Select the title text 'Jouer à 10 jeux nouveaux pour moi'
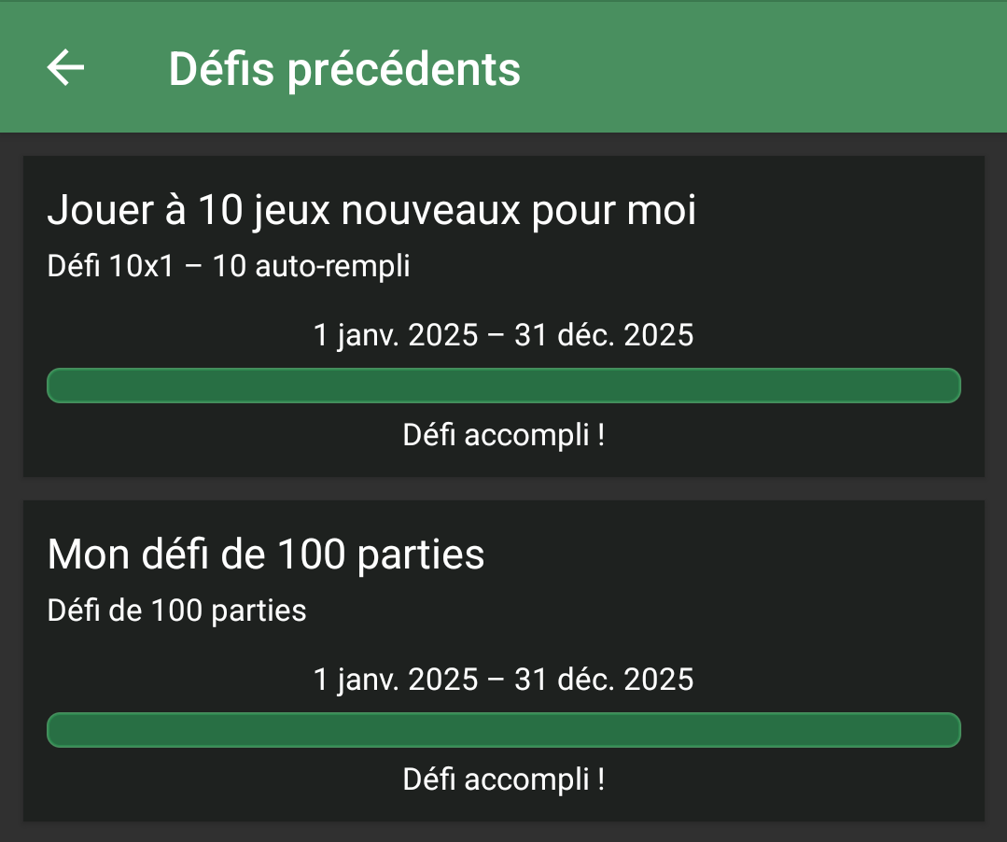1007x842 pixels. pos(371,210)
